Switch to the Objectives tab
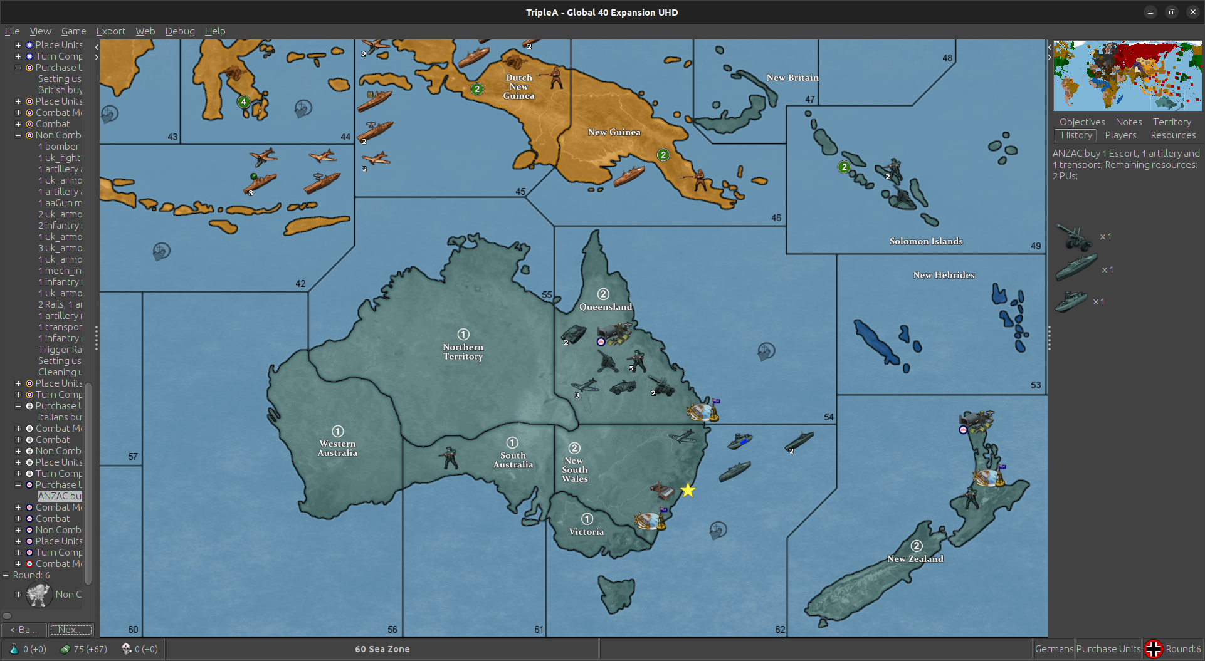This screenshot has height=661, width=1205. [x=1082, y=122]
